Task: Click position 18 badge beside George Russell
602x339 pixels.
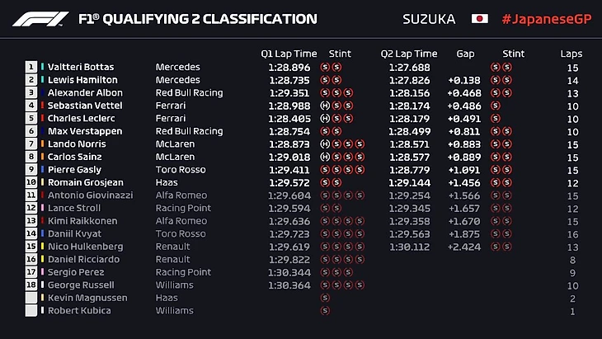Action: 31,285
